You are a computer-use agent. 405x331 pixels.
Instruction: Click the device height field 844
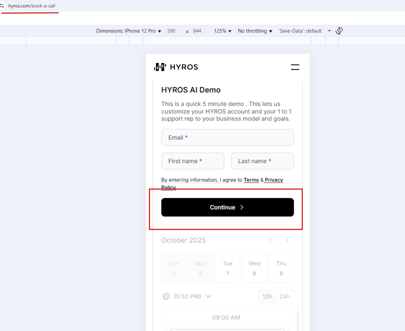coord(197,31)
